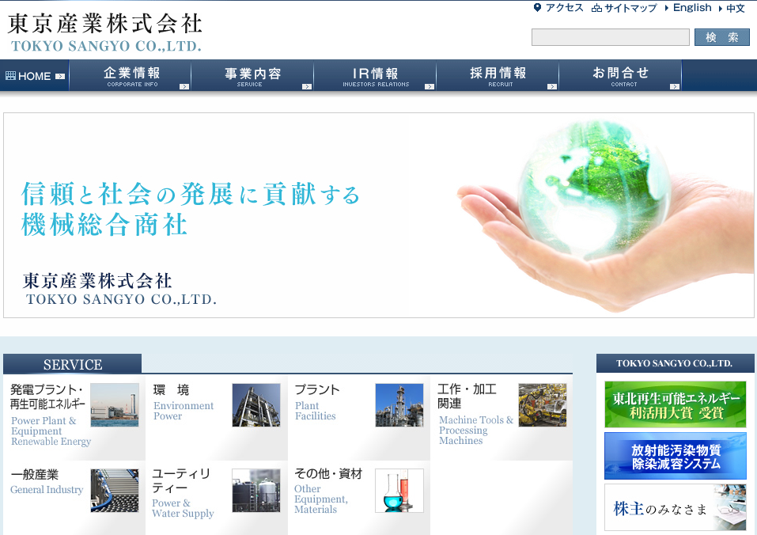Click TOKYO SANGYO CO.,LTD. sidebar header
The width and height of the screenshot is (757, 535).
click(x=675, y=363)
